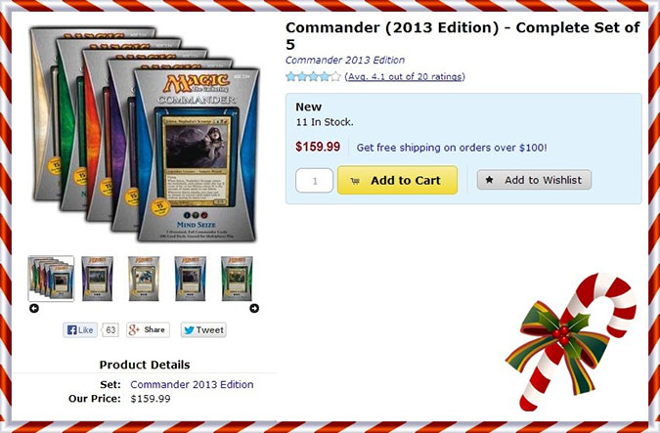Click the Facebook like count 63
The width and height of the screenshot is (660, 433).
(x=110, y=330)
